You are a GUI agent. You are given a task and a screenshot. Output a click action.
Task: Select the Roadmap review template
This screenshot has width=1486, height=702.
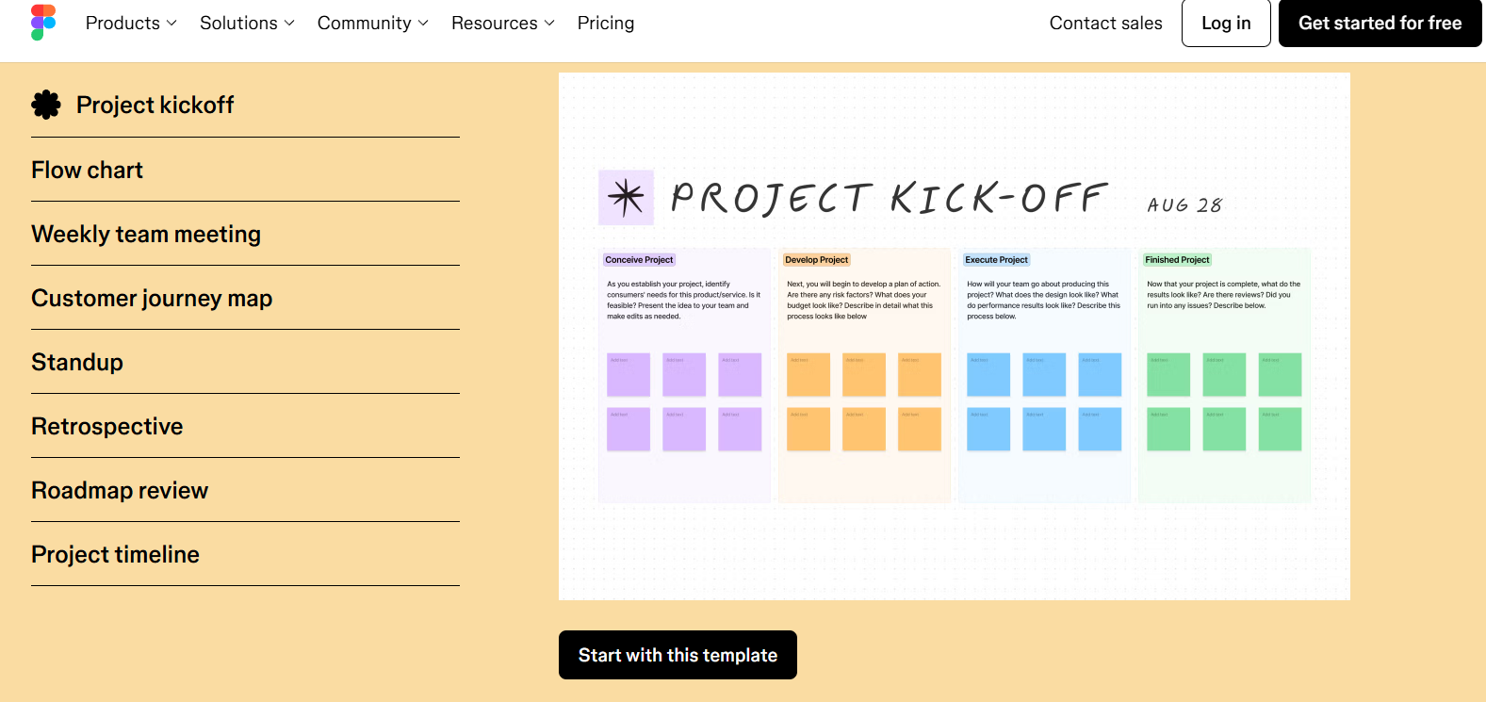point(245,490)
